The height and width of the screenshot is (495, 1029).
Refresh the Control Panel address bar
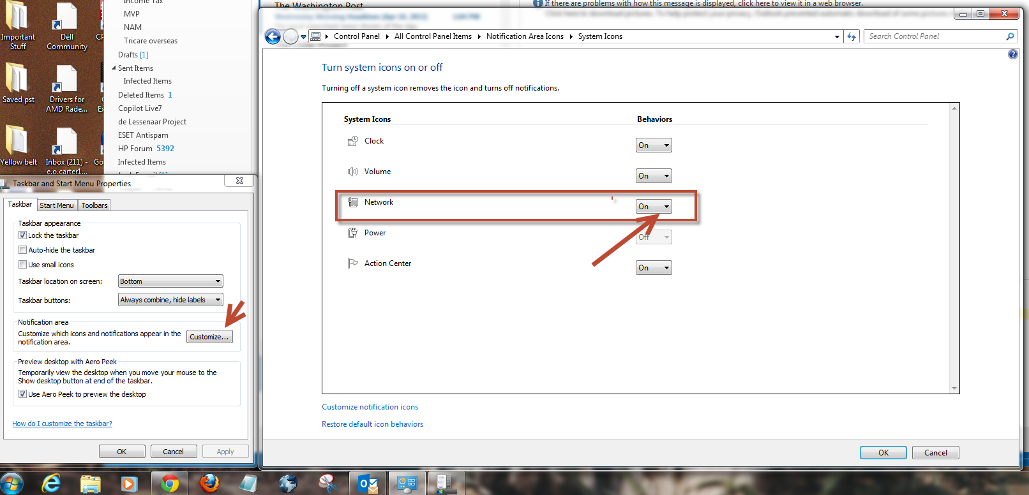(852, 36)
